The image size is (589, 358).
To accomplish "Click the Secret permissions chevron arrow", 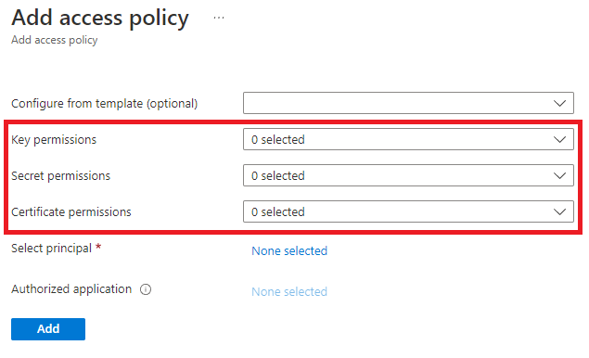I will click(x=559, y=175).
